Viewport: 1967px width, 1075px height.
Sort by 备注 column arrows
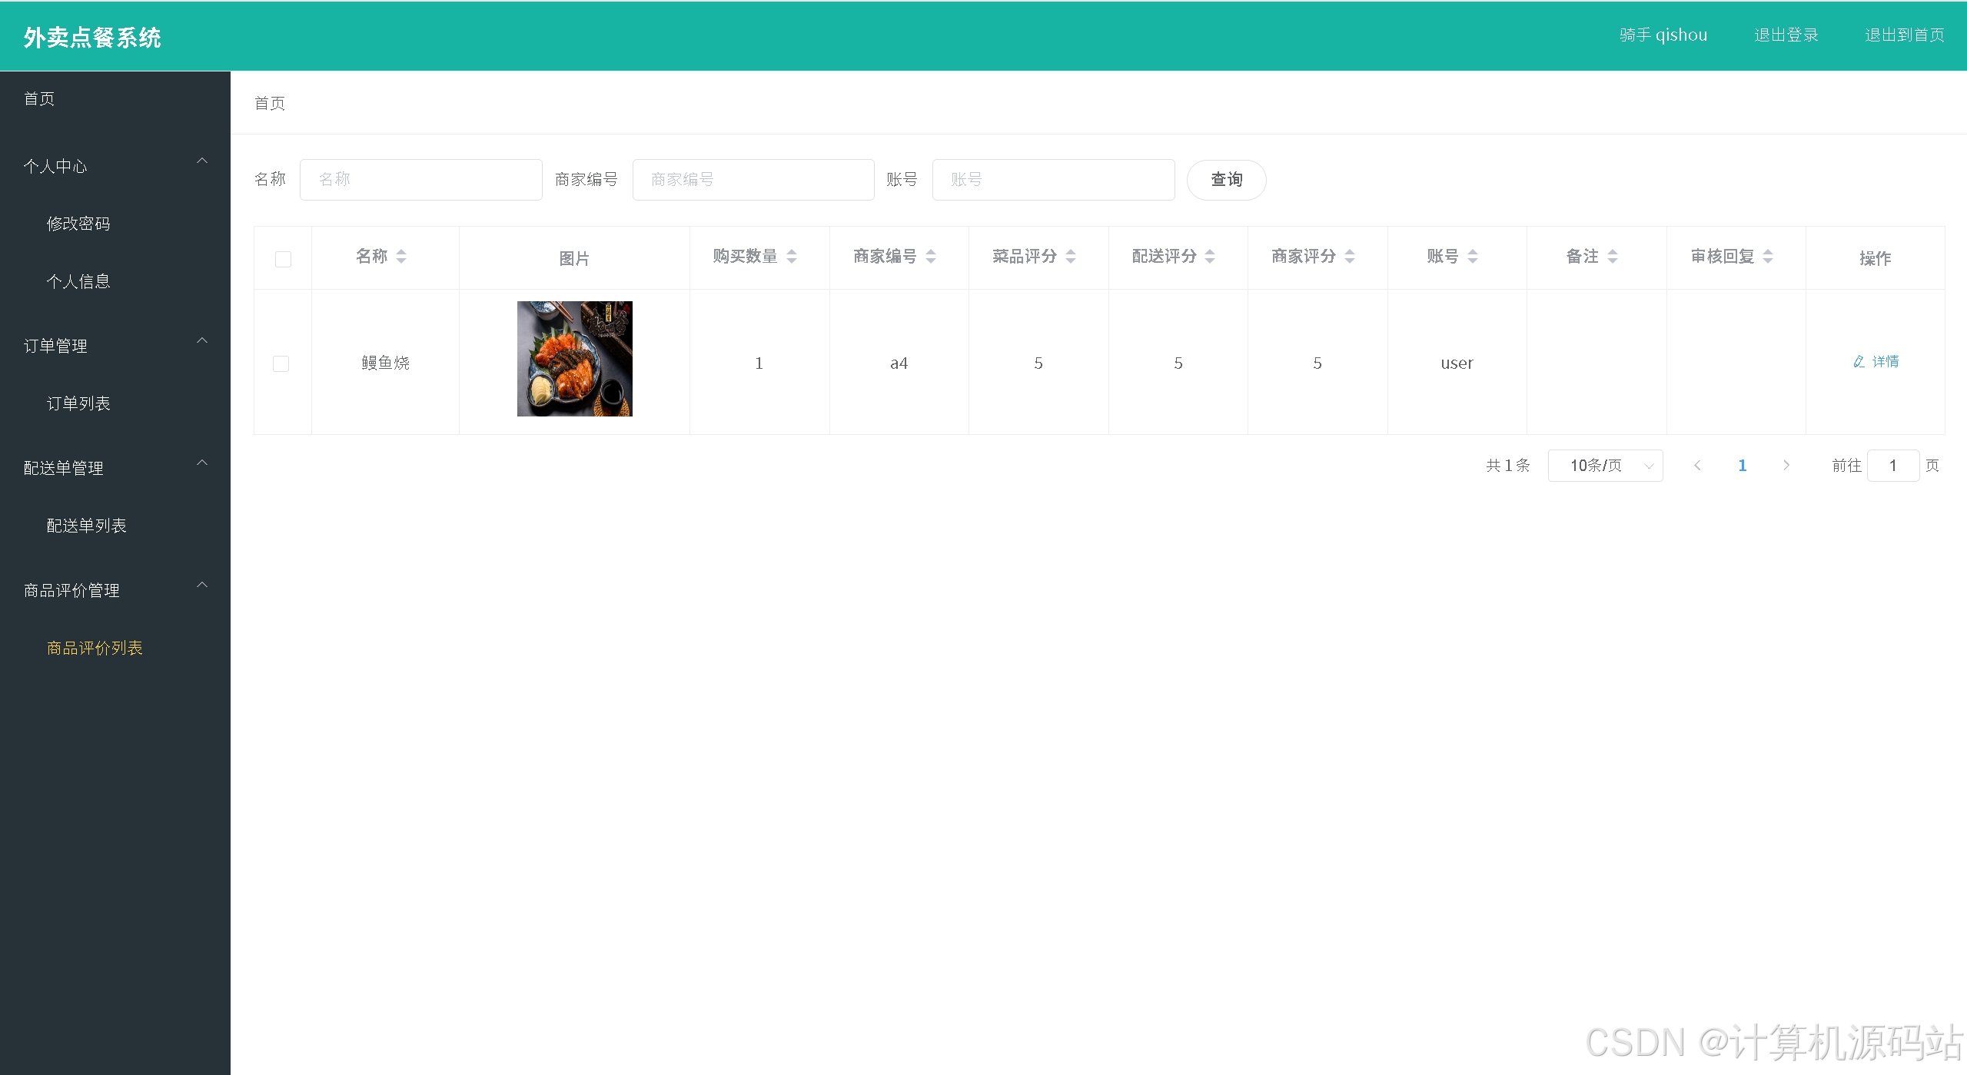[1613, 257]
